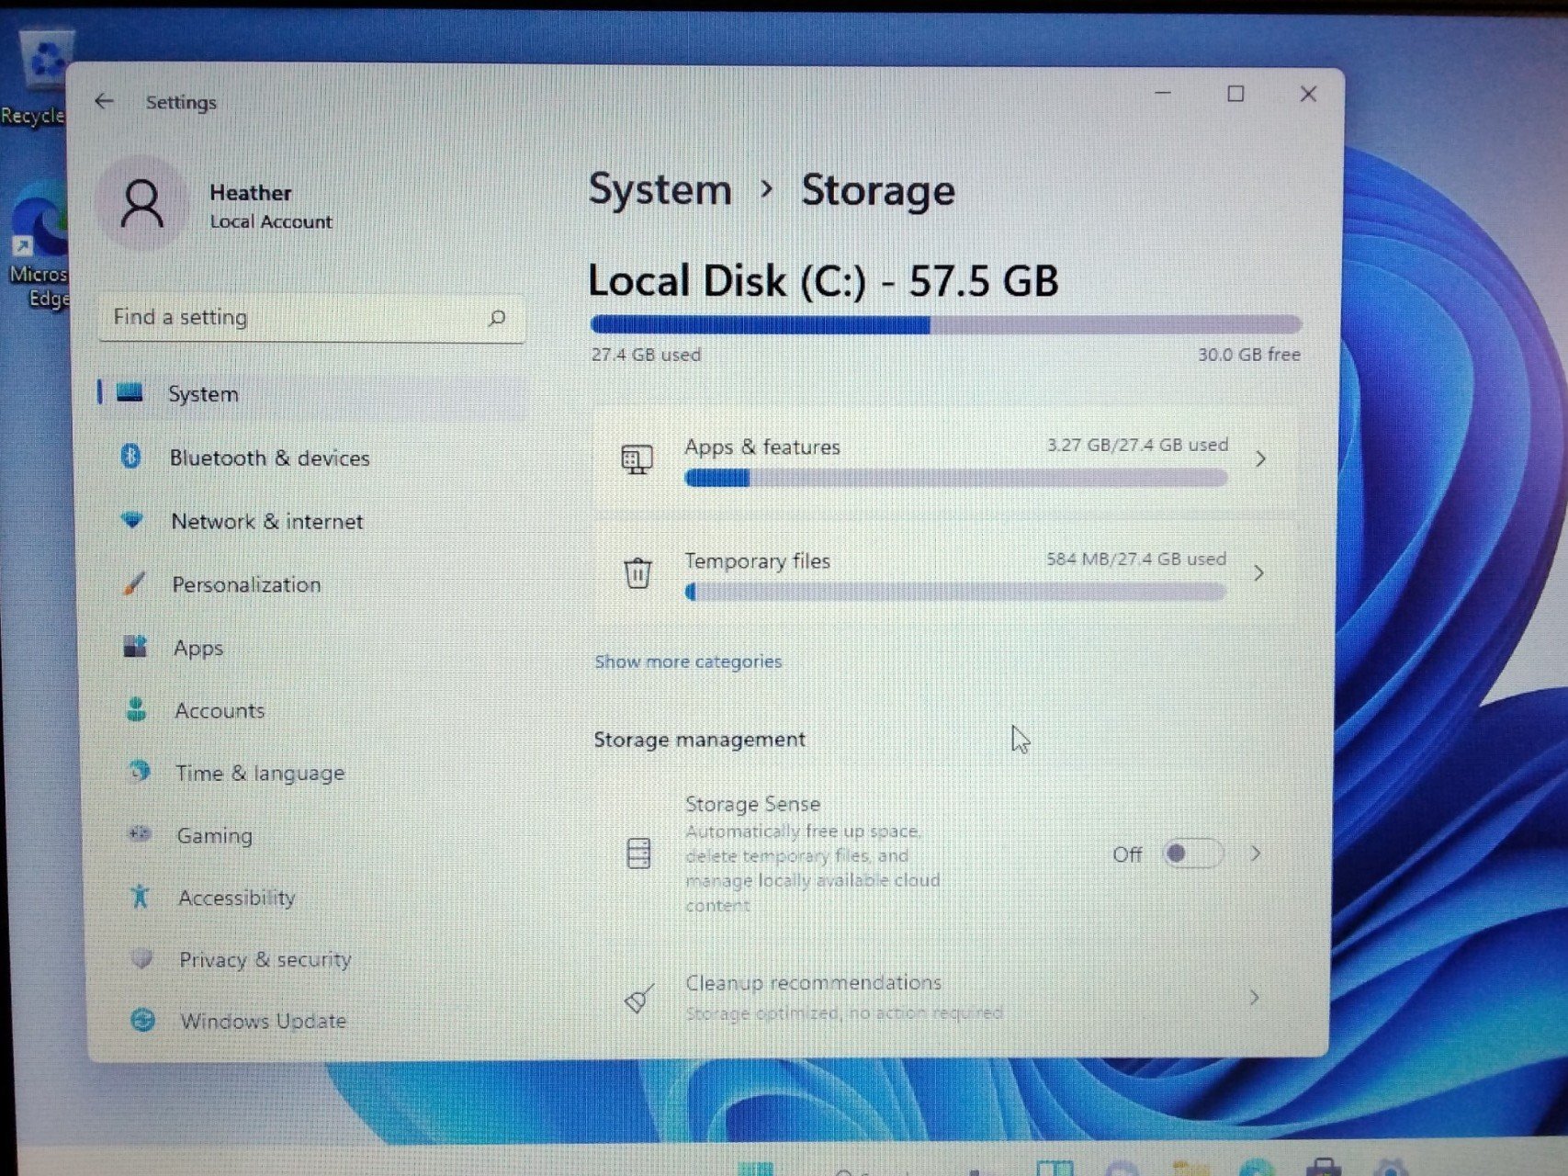The height and width of the screenshot is (1176, 1568).
Task: Open Personalization settings
Action: [312, 584]
